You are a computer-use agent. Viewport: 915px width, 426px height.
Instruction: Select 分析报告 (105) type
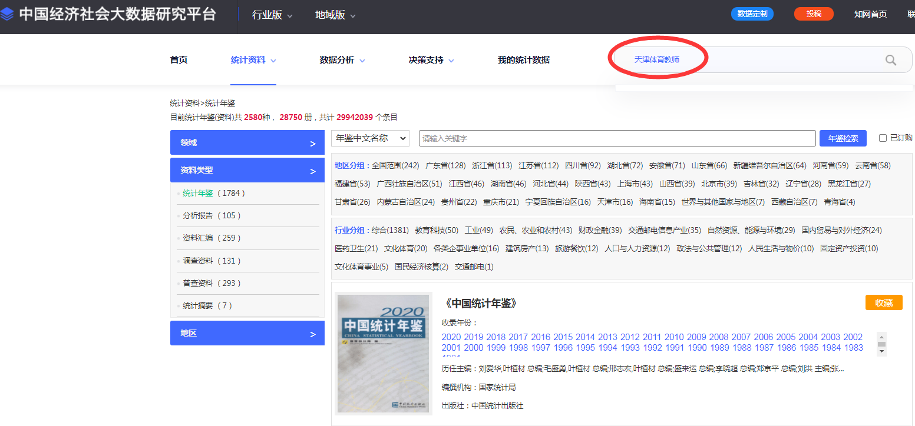pos(212,215)
